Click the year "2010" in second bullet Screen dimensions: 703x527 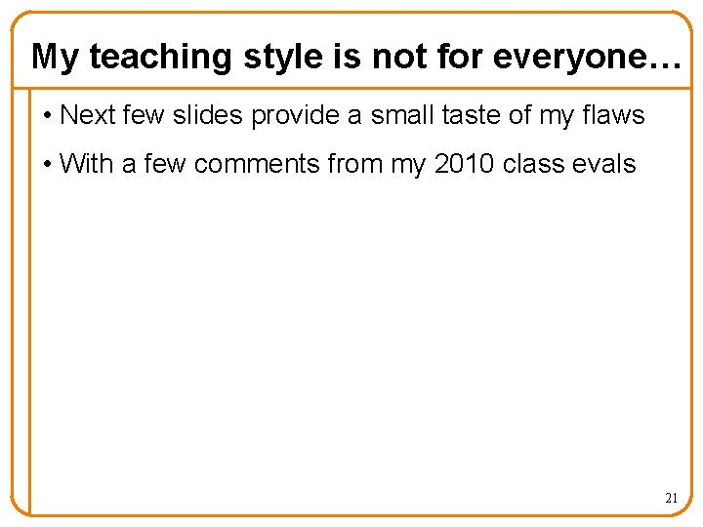(464, 163)
